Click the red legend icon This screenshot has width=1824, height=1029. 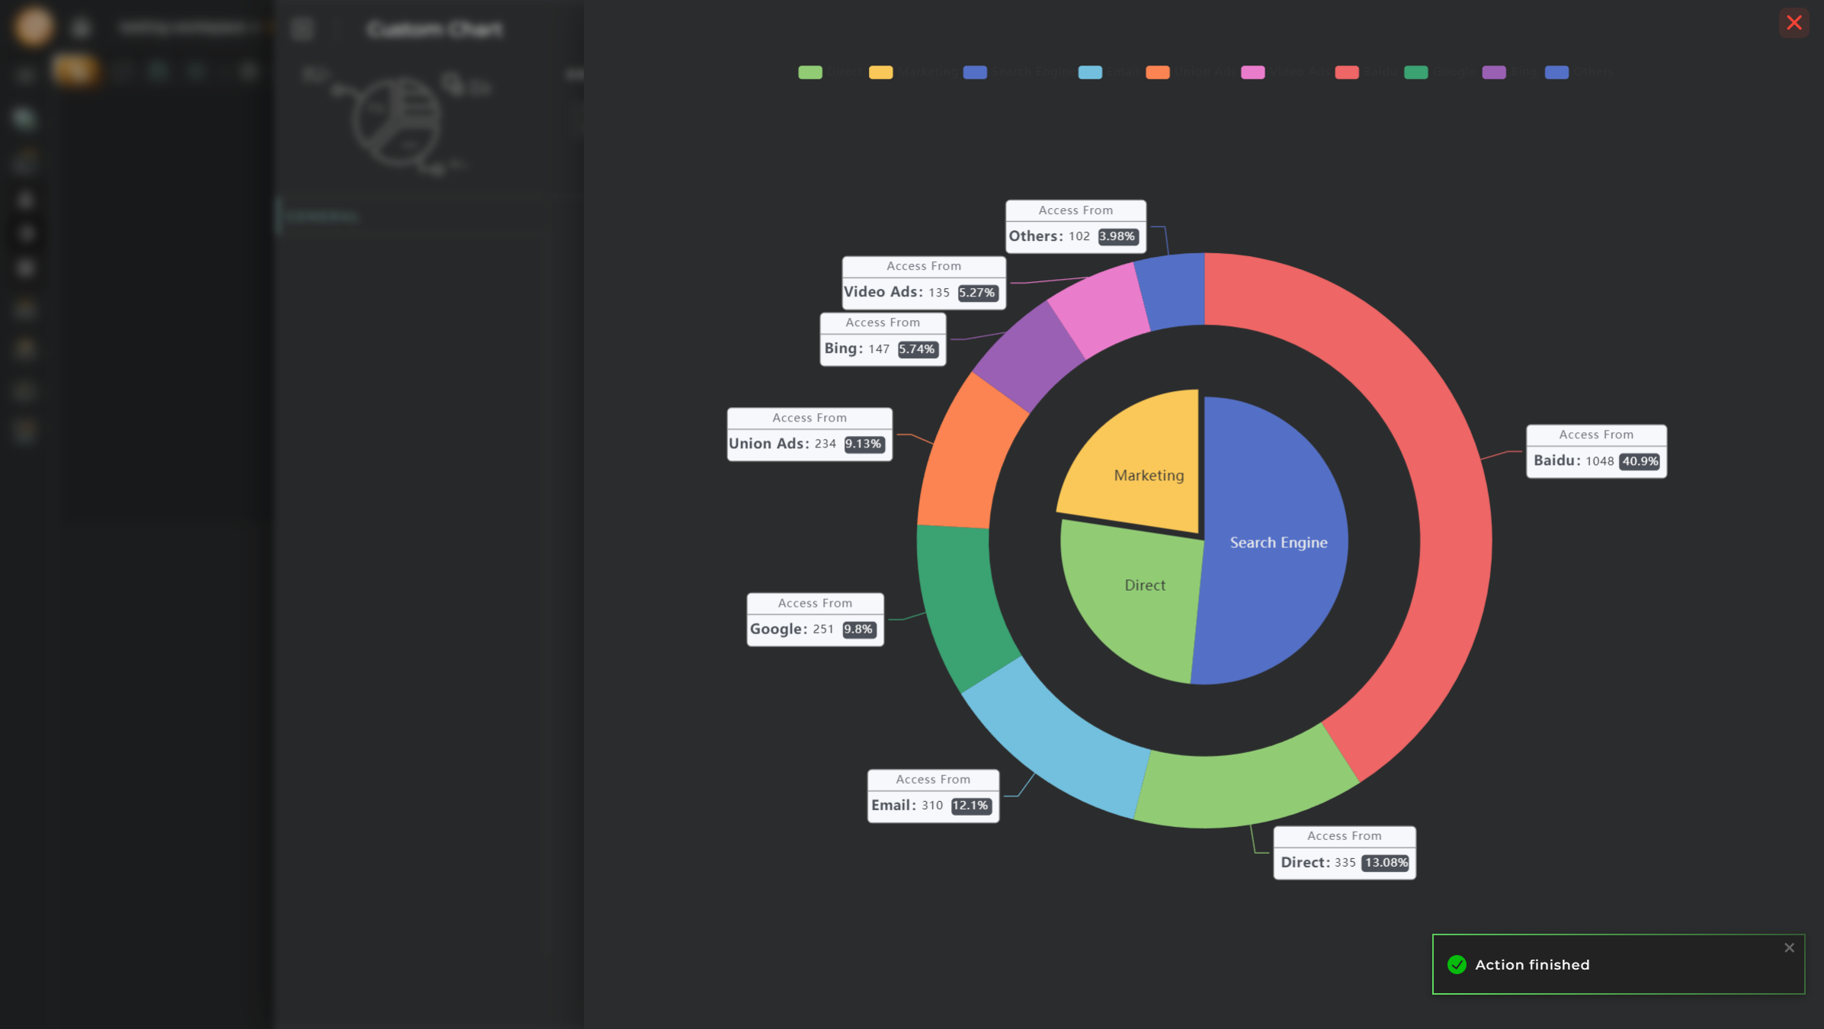1345,72
